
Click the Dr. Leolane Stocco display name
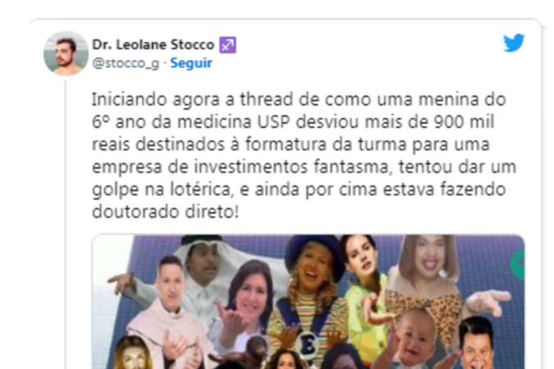(153, 44)
